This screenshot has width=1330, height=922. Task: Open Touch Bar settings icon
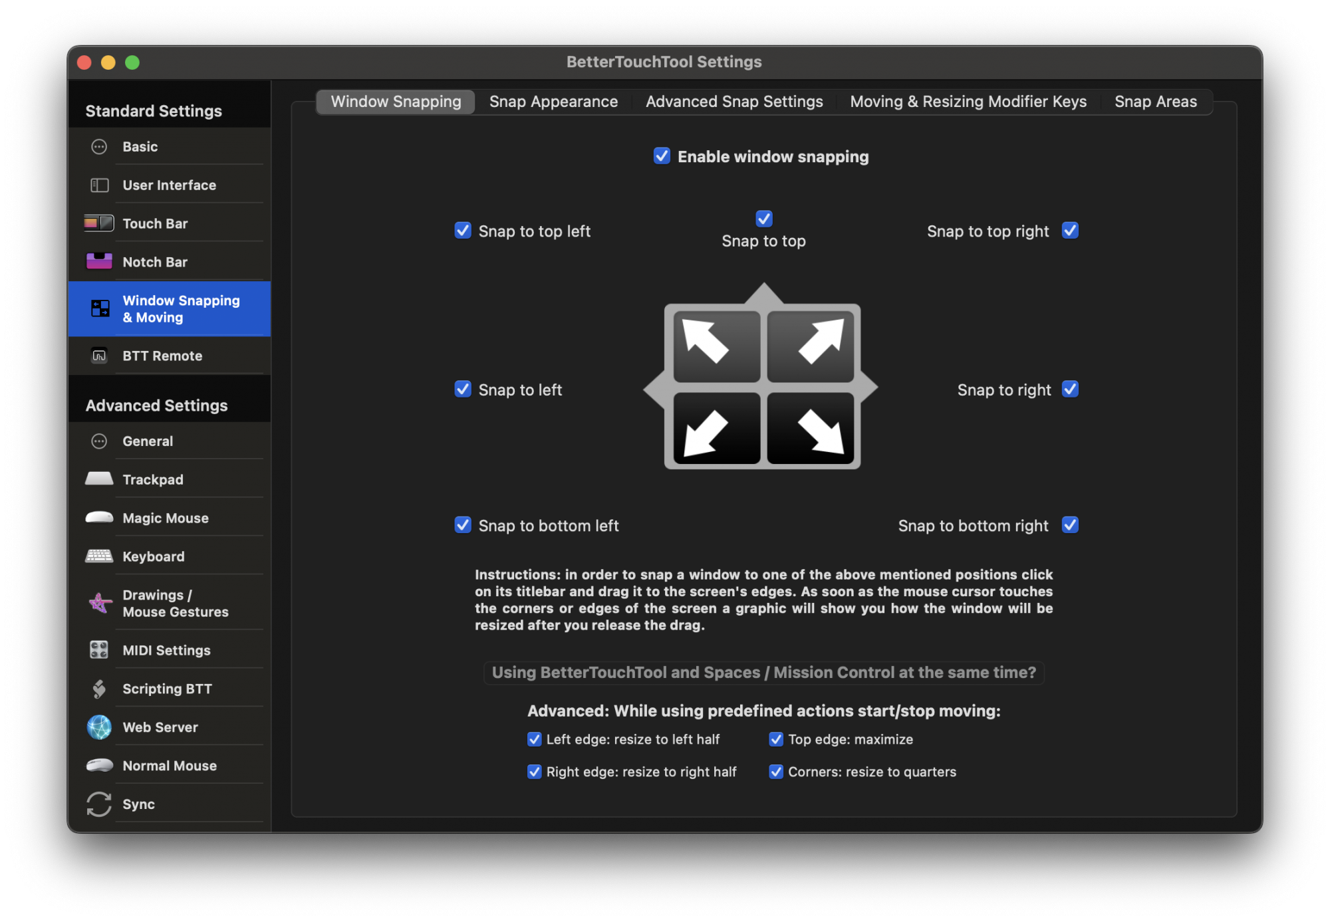pos(99,223)
